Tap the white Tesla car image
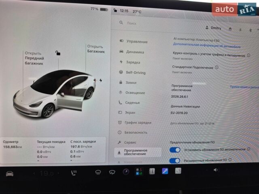This screenshot has width=259, height=194. coord(55,93)
